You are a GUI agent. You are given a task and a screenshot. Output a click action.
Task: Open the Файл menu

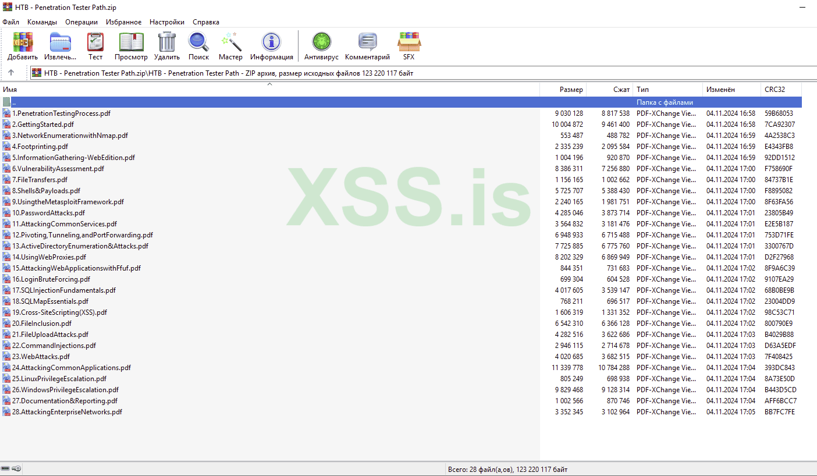coord(10,22)
